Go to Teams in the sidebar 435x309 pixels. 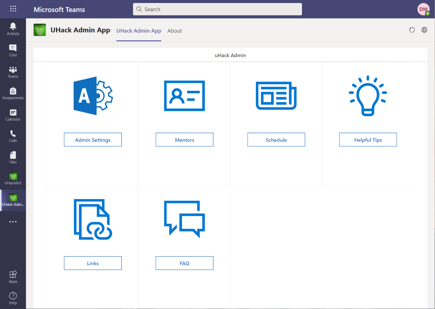point(13,72)
